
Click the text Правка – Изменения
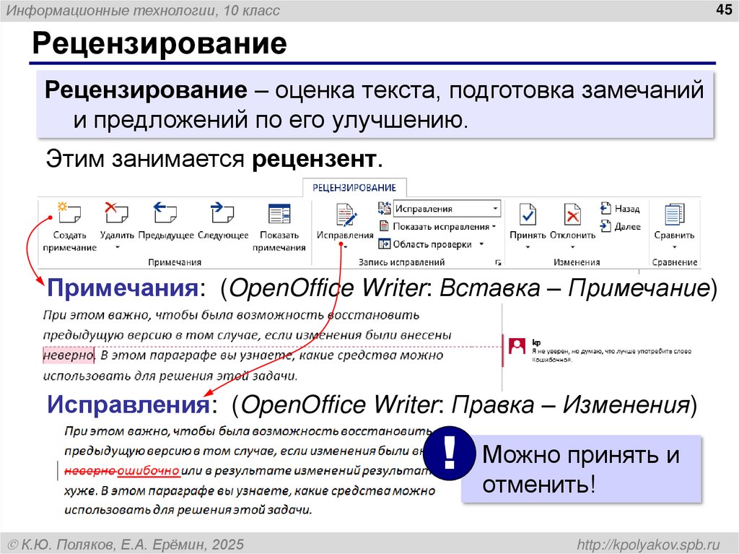[571, 404]
